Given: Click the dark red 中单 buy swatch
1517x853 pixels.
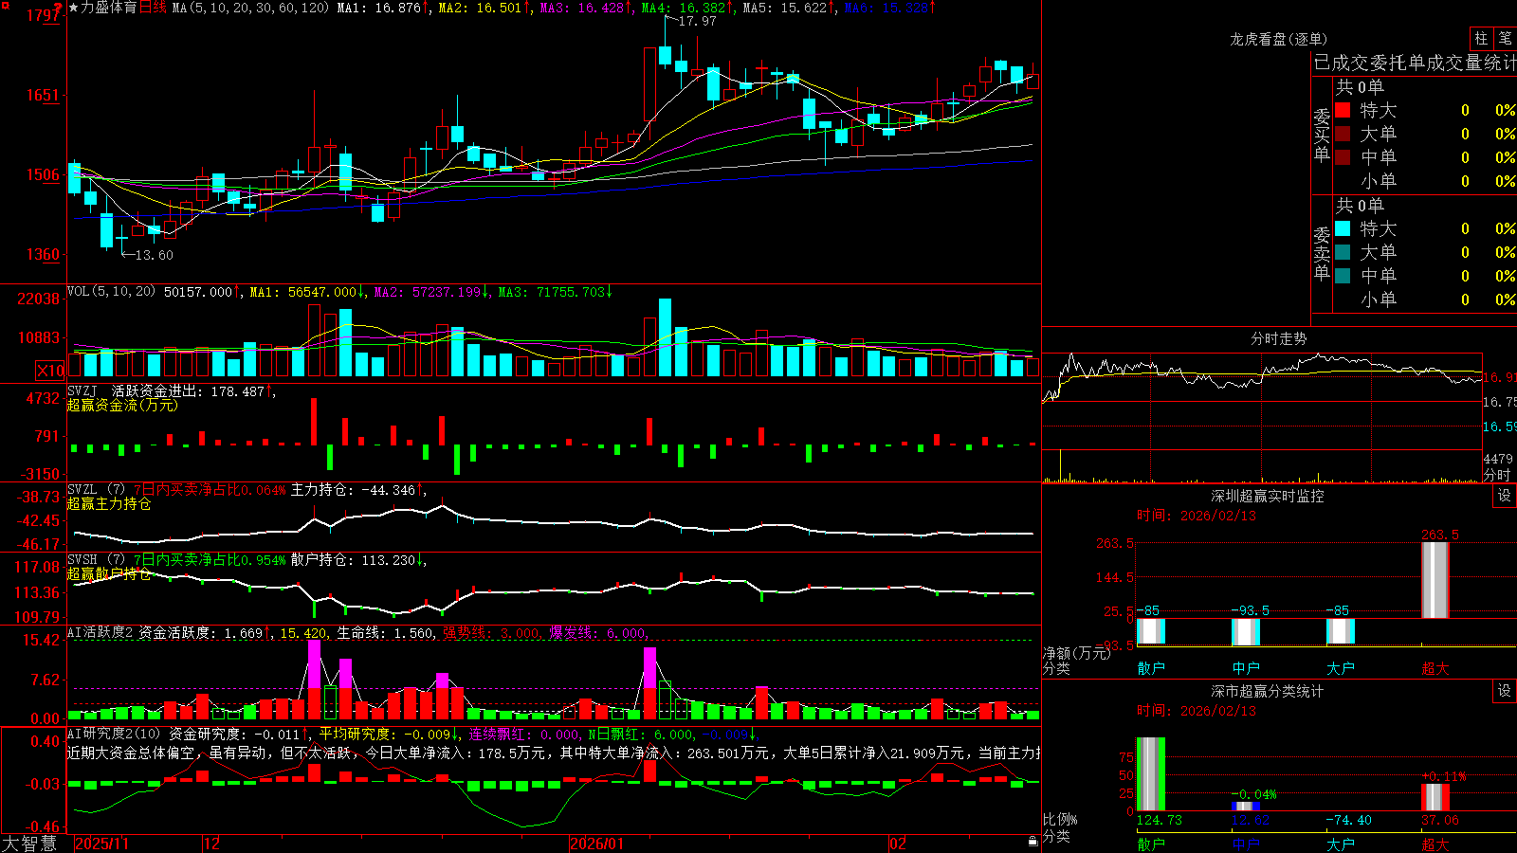Looking at the screenshot, I should (x=1343, y=157).
